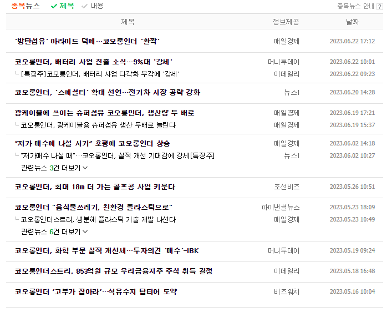Open article 코오롱인더, 배터리 사업 진출 소식 9%대 강세

tap(94, 62)
